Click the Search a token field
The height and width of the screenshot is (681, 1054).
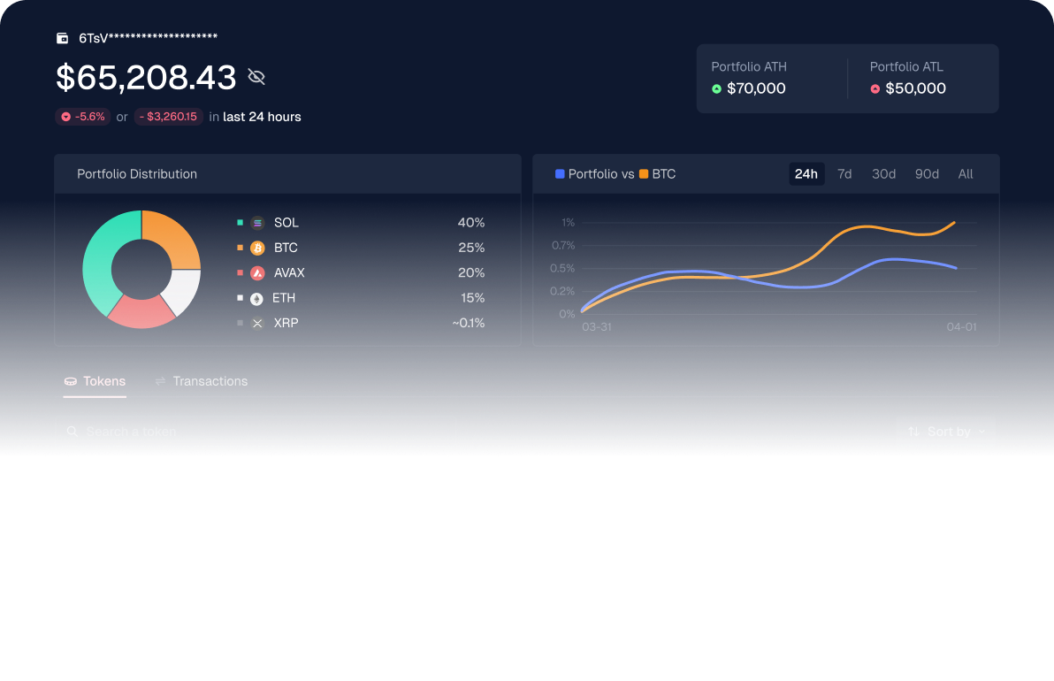coord(256,432)
